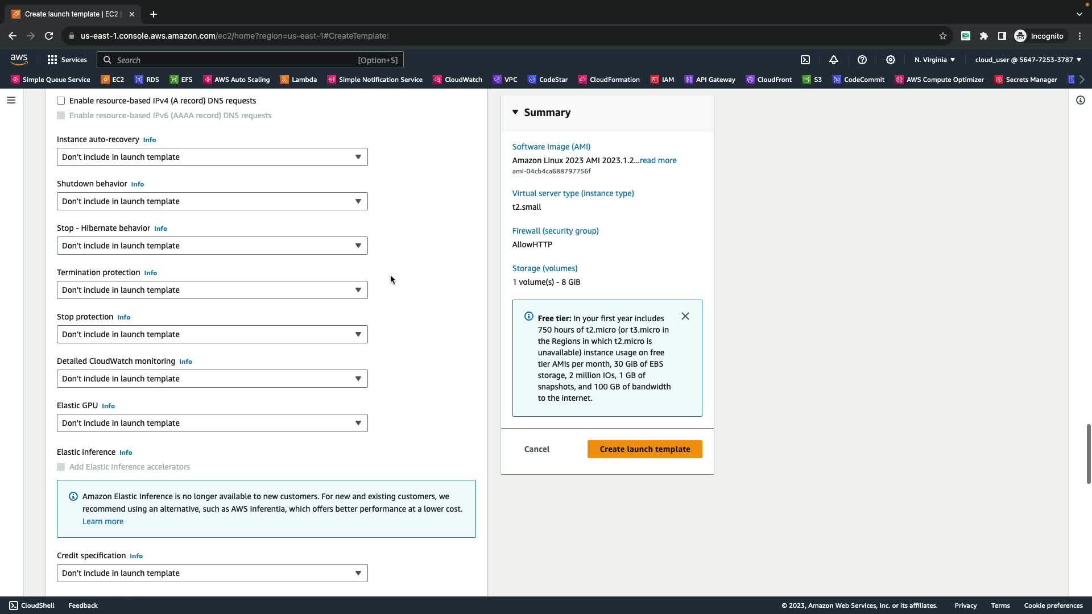
Task: Dismiss the Free tier info box
Action: 685,316
